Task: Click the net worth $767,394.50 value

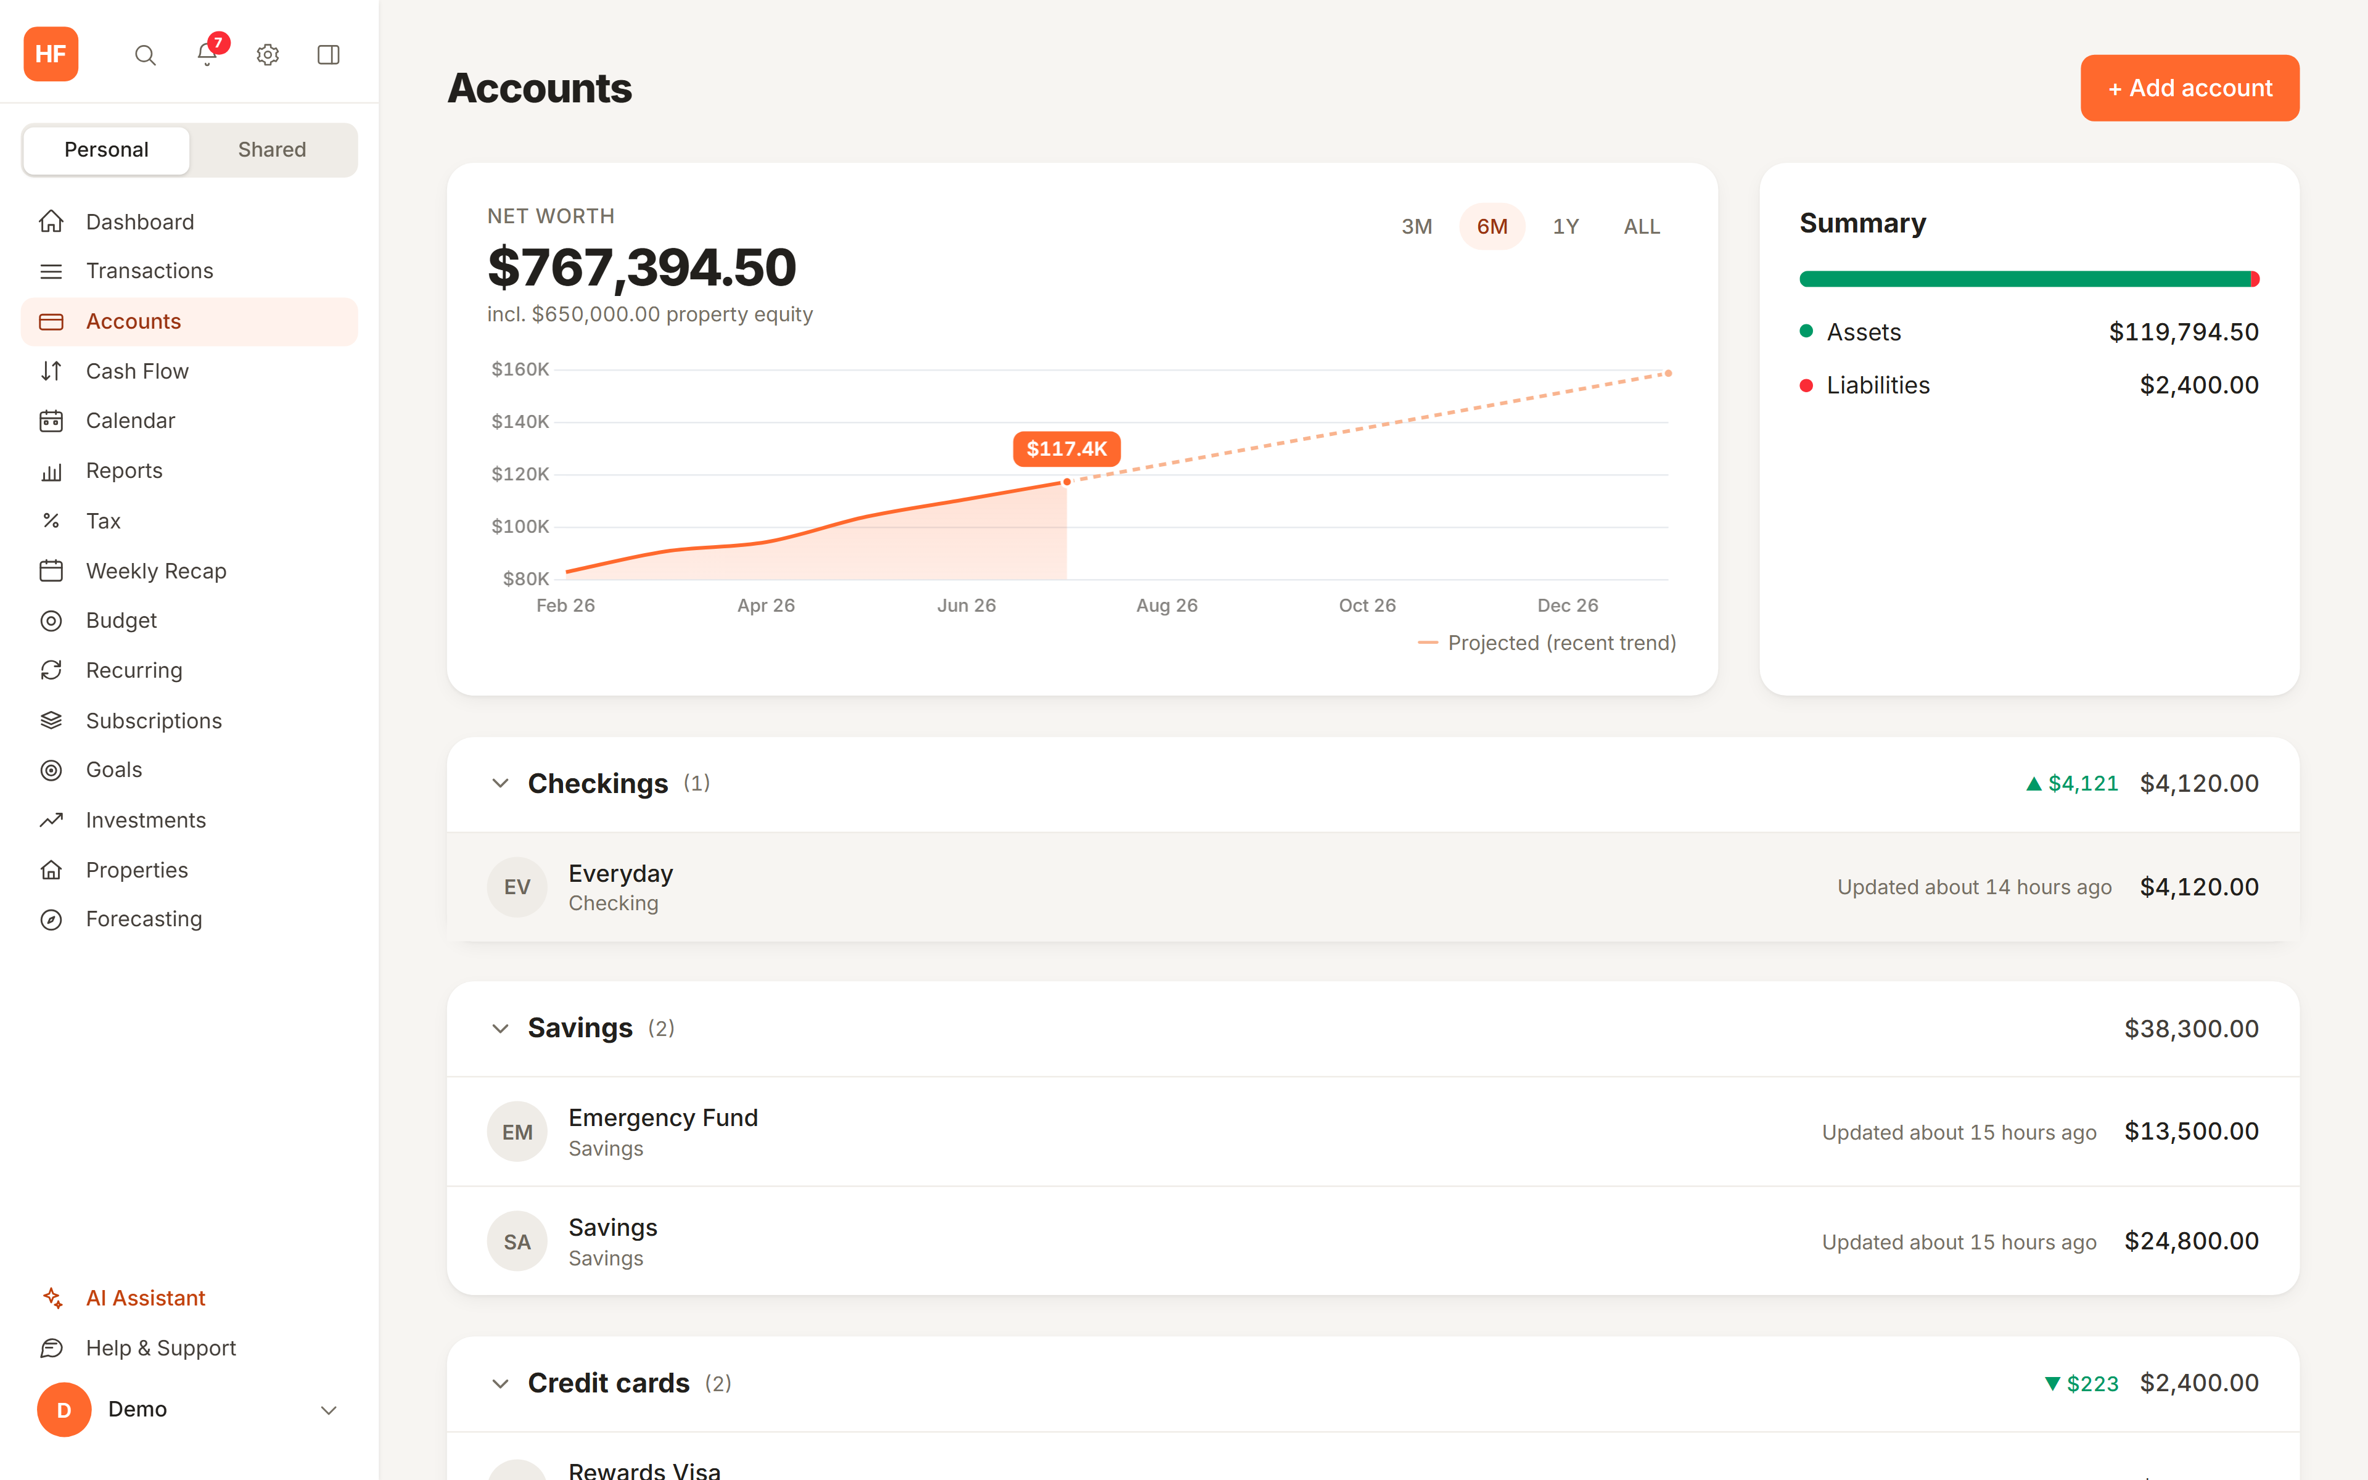Action: point(642,267)
